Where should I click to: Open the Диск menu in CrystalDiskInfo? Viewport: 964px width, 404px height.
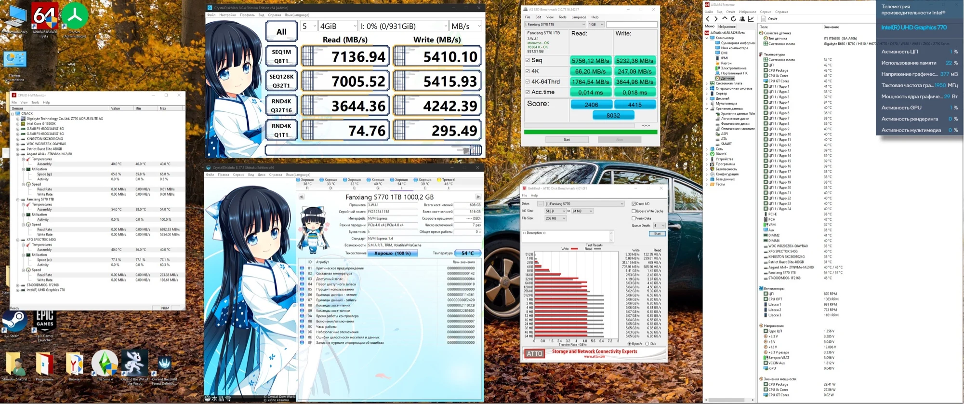click(262, 175)
